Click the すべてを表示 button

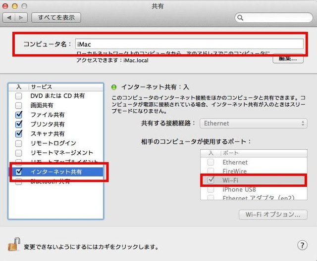(56, 18)
